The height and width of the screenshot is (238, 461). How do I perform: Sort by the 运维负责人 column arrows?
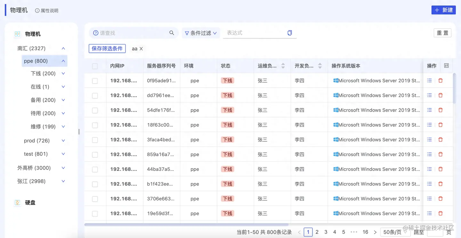click(x=283, y=66)
